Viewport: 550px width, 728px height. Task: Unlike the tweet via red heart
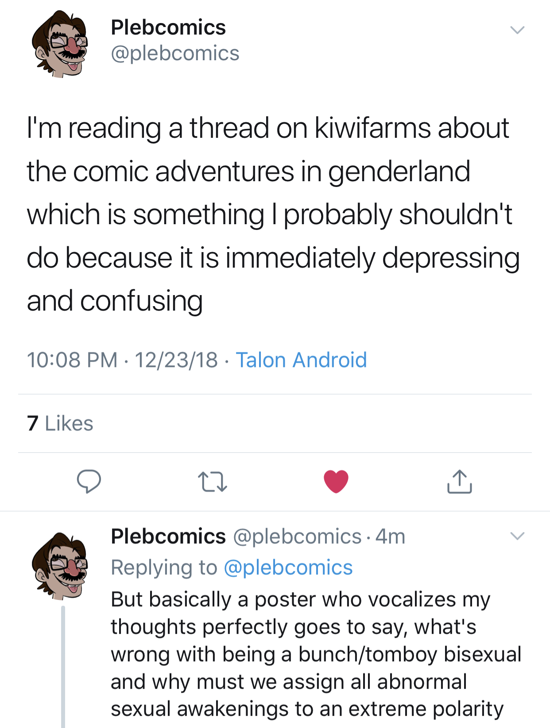[336, 481]
